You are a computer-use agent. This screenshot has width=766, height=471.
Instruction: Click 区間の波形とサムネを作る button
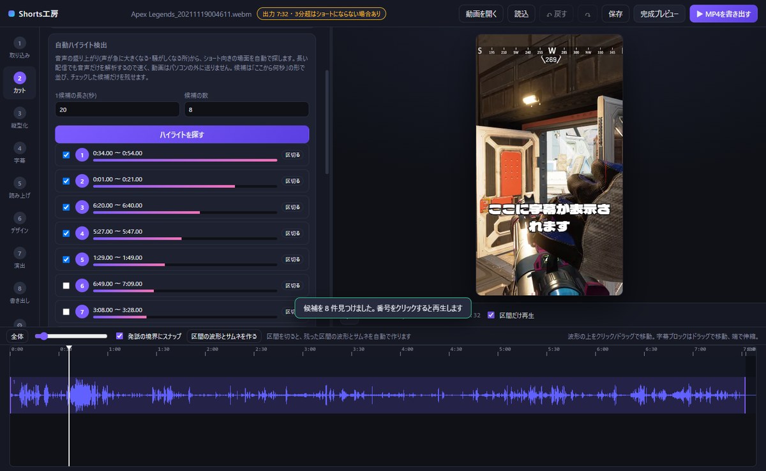click(x=224, y=336)
